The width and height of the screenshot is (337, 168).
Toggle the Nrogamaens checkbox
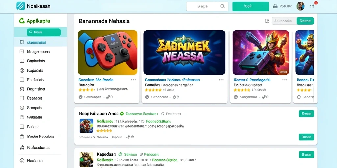[x=22, y=52]
